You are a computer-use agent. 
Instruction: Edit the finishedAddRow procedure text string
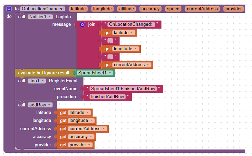[x=107, y=97]
